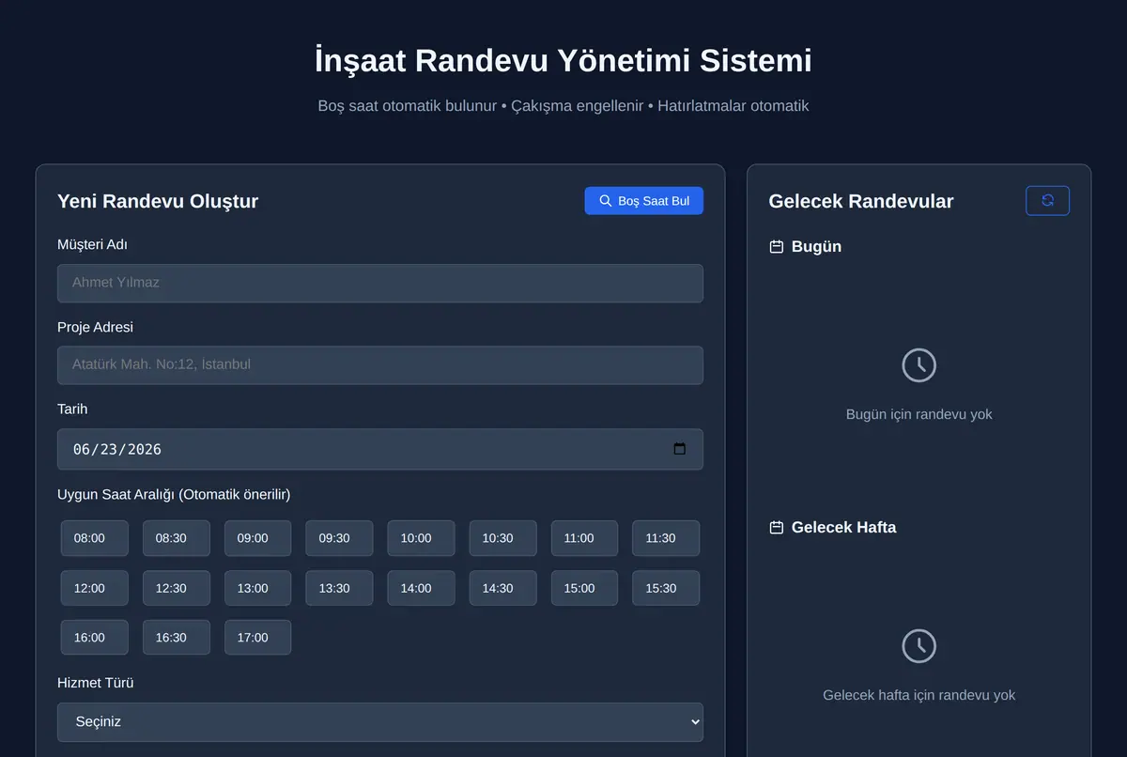Focus the Proje Adresi input field
This screenshot has width=1127, height=757.
(x=380, y=365)
